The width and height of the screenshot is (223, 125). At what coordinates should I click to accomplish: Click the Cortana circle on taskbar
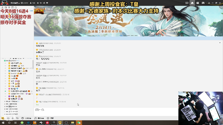[9, 122]
